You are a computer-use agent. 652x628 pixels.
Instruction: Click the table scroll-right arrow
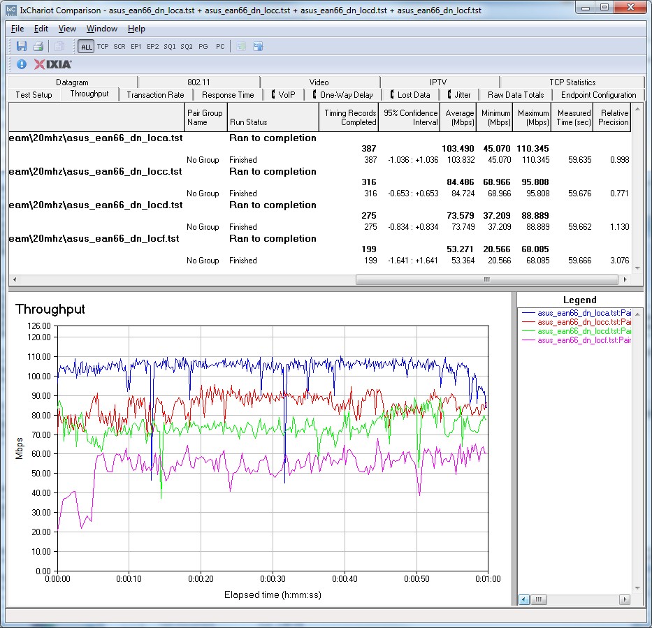pyautogui.click(x=625, y=279)
